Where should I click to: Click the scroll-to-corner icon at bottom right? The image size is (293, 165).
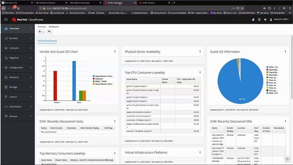click(287, 159)
